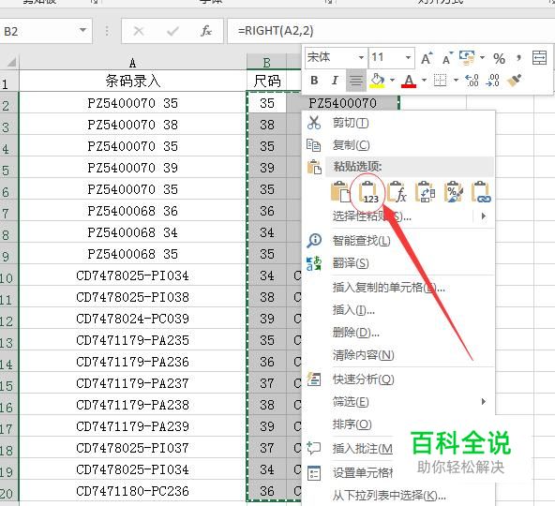Click the select-all corner triangle
The image size is (555, 506).
tap(10, 63)
